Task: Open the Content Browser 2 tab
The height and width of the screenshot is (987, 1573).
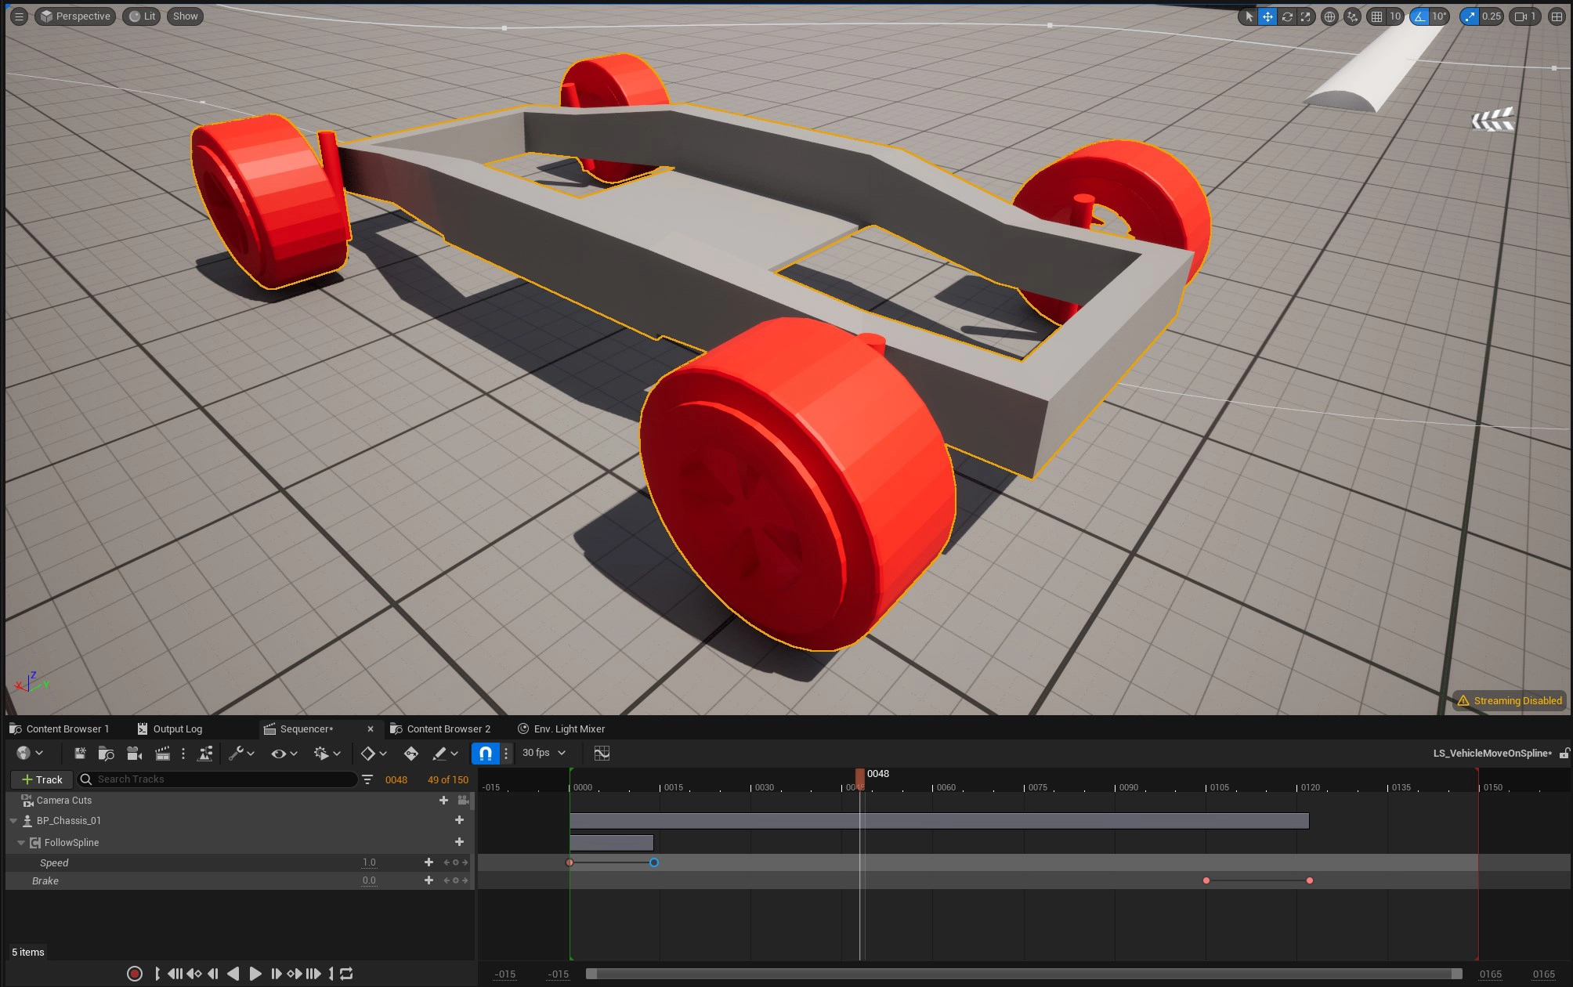Action: point(449,728)
